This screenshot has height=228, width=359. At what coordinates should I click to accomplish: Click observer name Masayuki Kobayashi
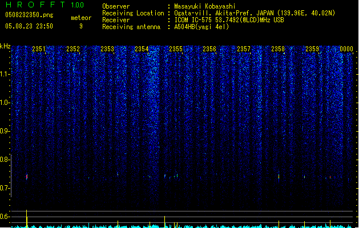tap(205, 6)
